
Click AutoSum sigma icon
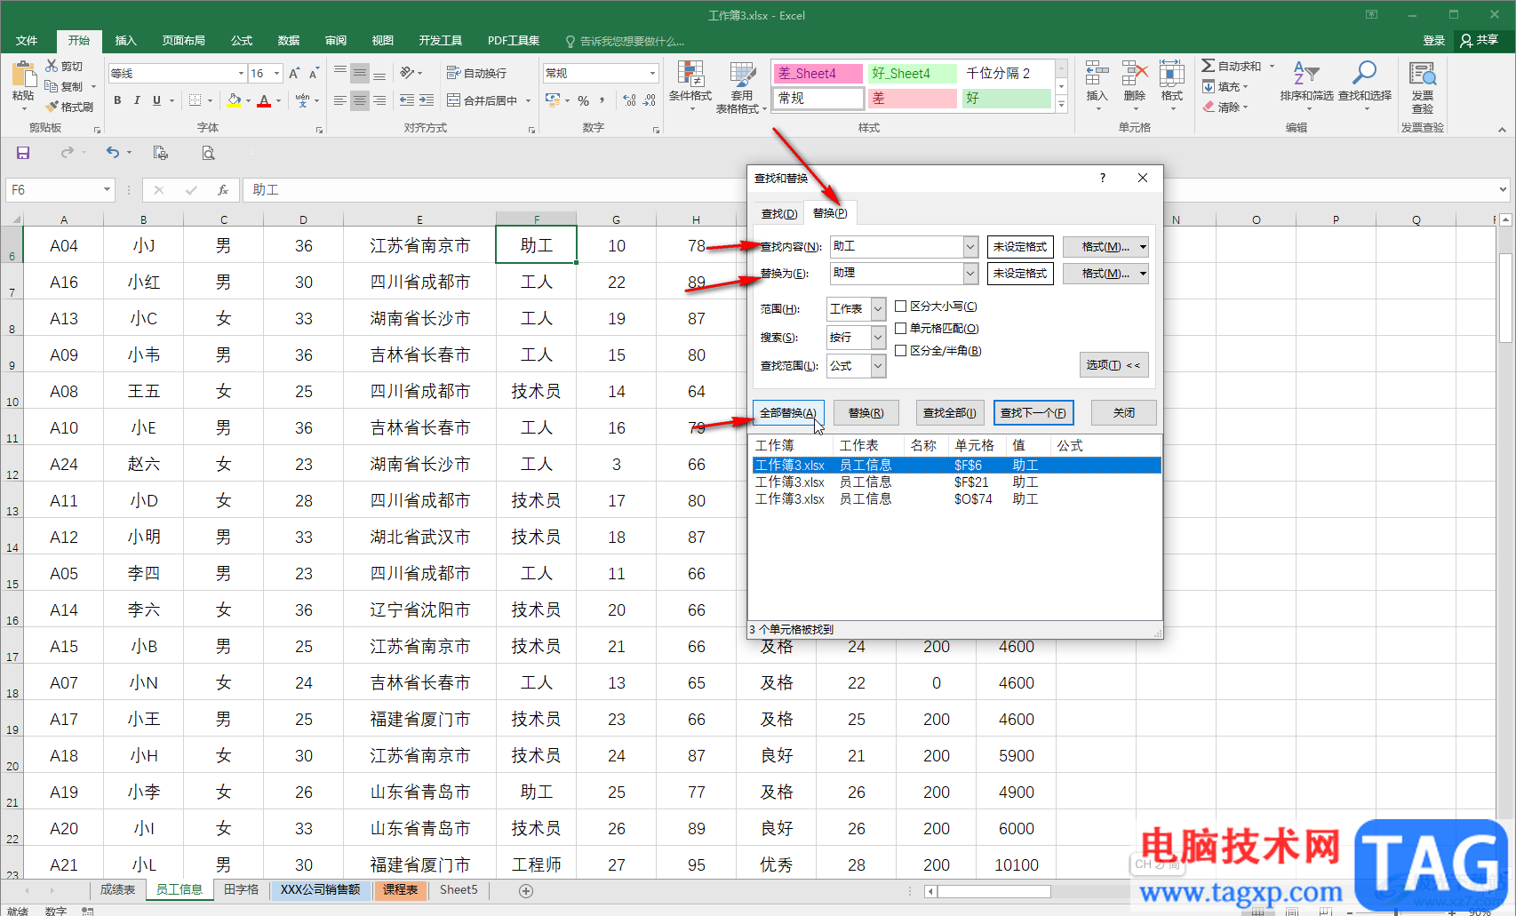(1209, 66)
